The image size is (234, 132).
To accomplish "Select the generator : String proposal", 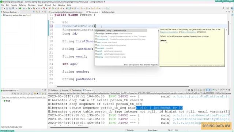I will [x=121, y=30].
